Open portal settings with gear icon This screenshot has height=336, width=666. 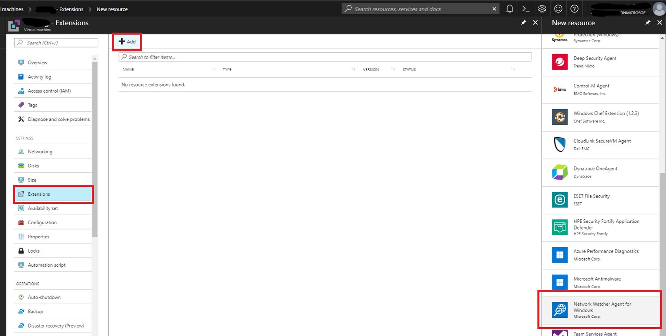[542, 8]
